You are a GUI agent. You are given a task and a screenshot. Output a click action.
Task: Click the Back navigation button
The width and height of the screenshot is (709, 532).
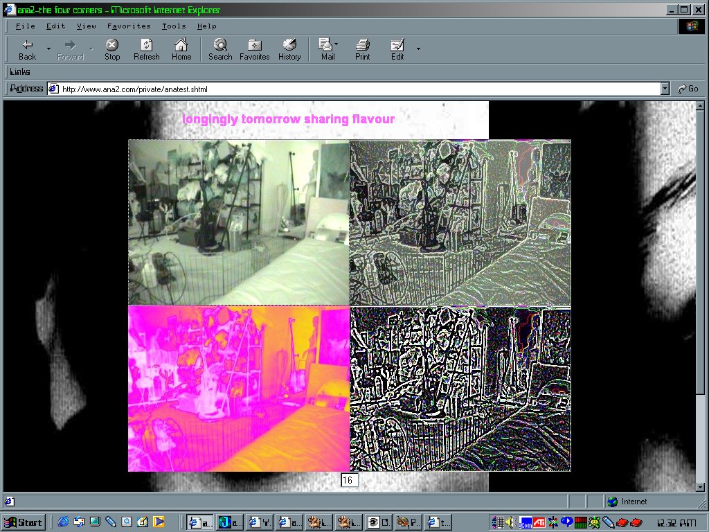27,49
